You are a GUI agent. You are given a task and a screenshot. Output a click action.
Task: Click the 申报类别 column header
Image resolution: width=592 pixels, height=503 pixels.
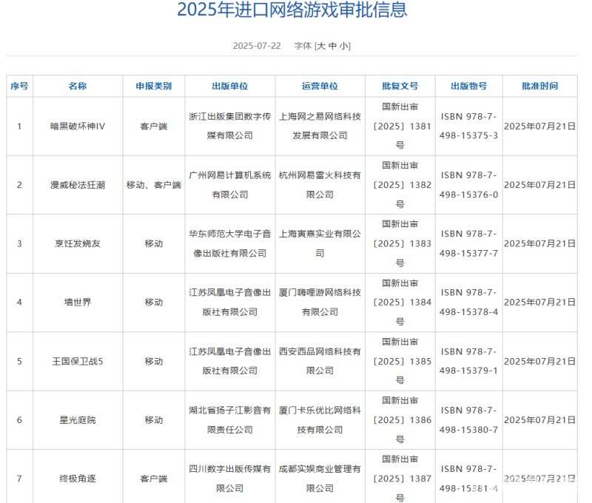tap(154, 86)
